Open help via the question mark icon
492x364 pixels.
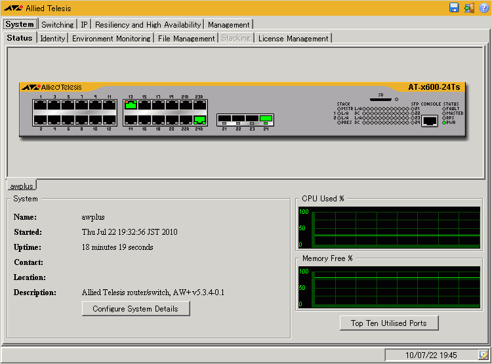483,8
